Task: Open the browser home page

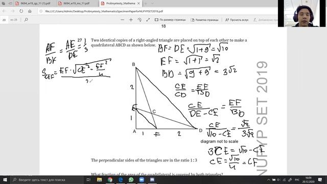Action: (30, 11)
